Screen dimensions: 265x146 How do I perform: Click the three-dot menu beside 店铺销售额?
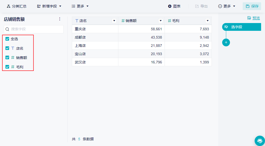tap(60, 19)
